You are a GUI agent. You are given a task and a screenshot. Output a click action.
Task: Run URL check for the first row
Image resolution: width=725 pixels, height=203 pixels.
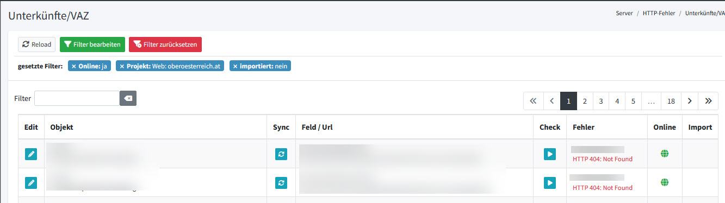[550, 154]
